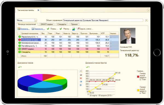Image resolution: width=164 pixels, height=105 pixels.
Task: Click green status icon of SMART-задачи row
Action: click(19, 49)
